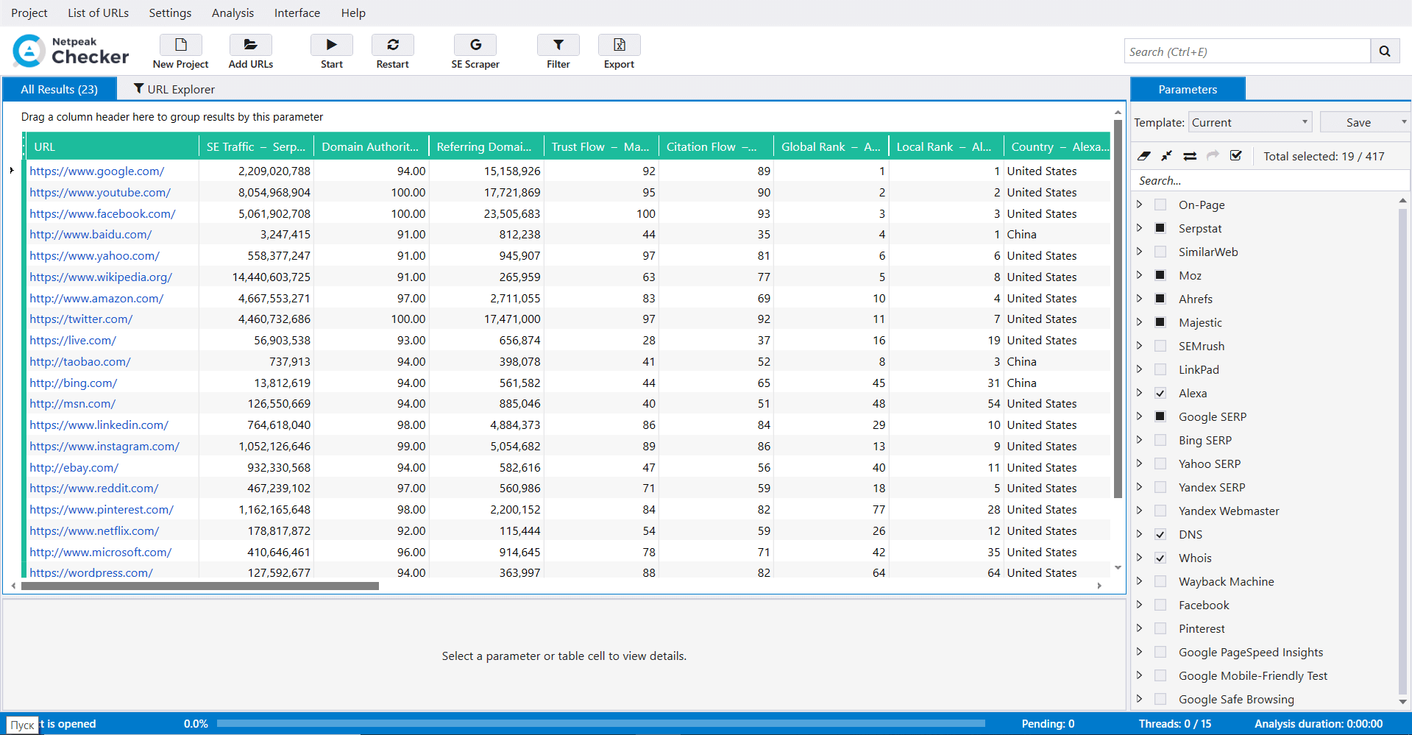This screenshot has height=735, width=1412.
Task: Click the results table vertical scrollbar
Action: pyautogui.click(x=1118, y=309)
